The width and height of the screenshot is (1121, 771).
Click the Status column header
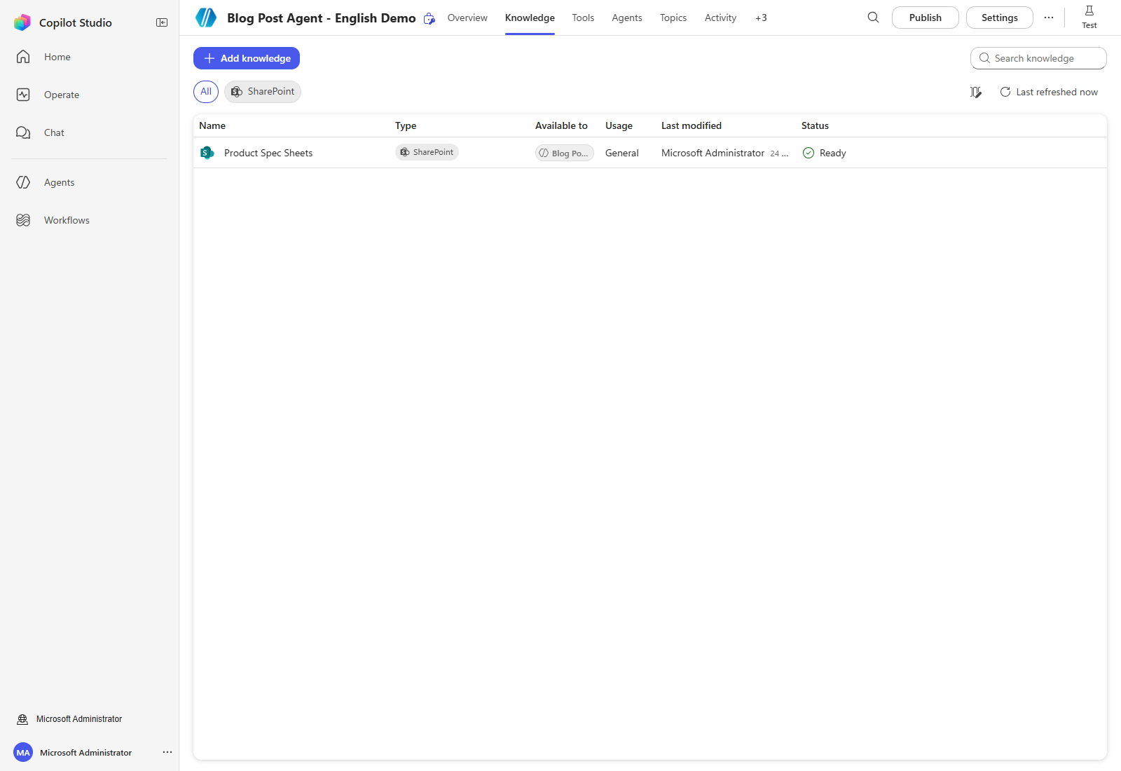coord(815,125)
